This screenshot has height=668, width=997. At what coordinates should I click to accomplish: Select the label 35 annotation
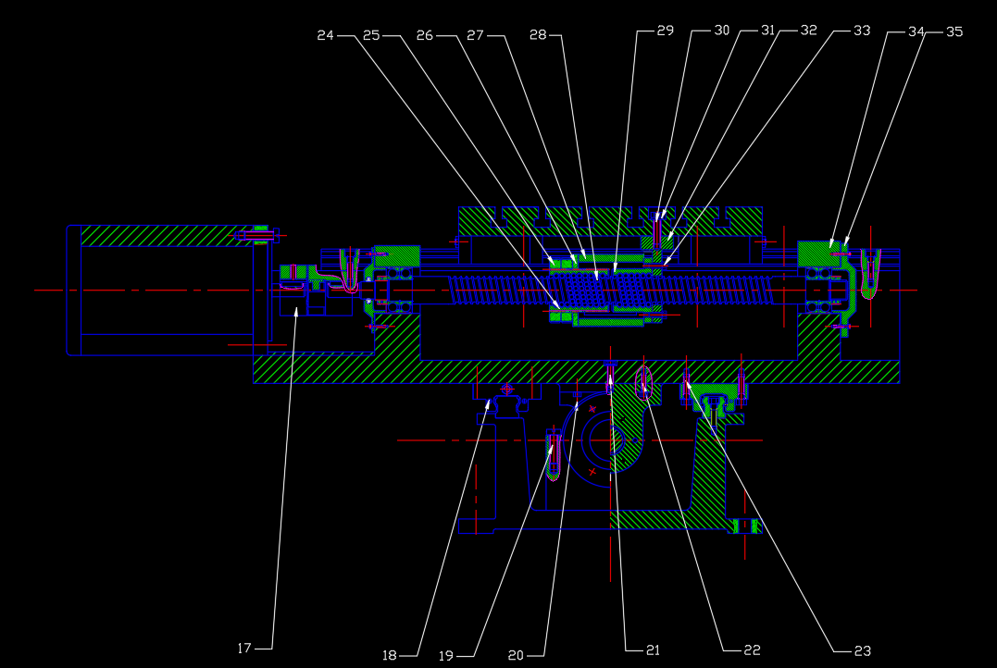click(954, 31)
